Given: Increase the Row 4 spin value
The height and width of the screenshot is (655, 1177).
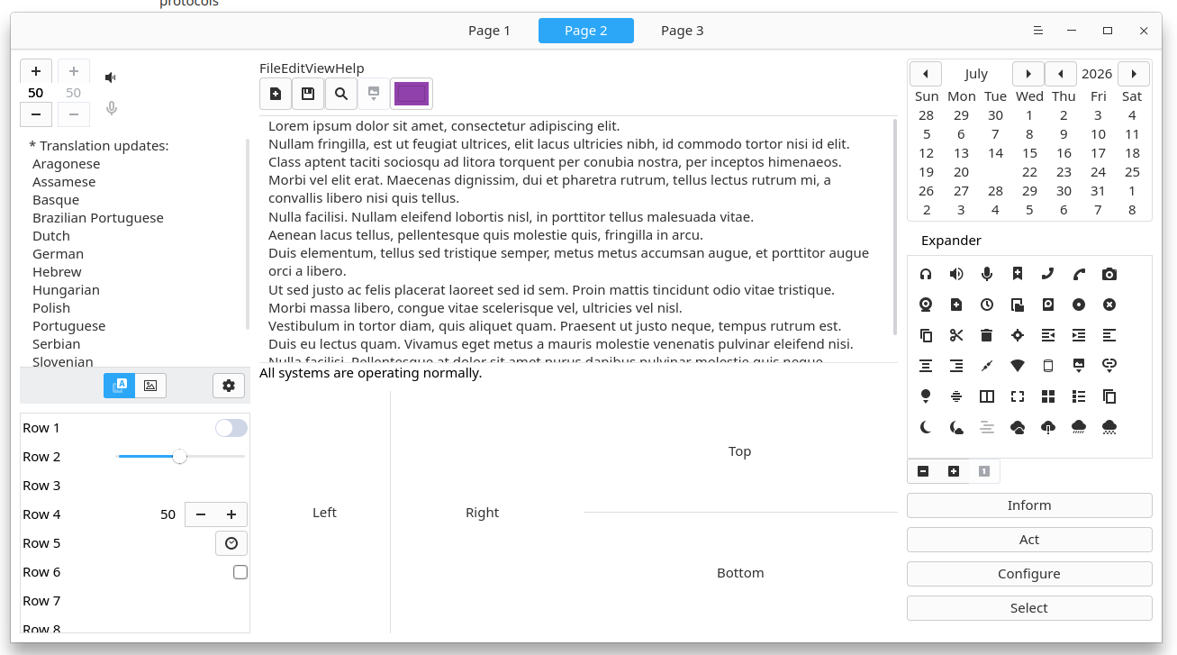Looking at the screenshot, I should pos(231,514).
